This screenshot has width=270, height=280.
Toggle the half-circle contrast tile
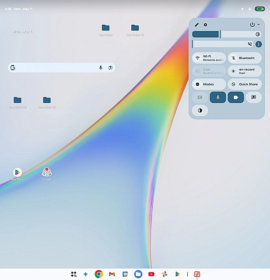(x=200, y=110)
